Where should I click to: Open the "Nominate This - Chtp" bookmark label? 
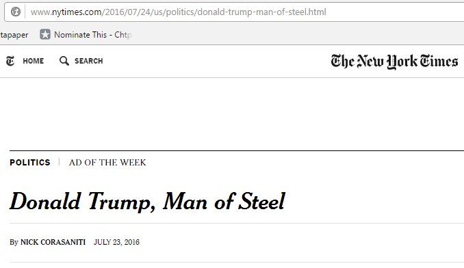coord(92,35)
